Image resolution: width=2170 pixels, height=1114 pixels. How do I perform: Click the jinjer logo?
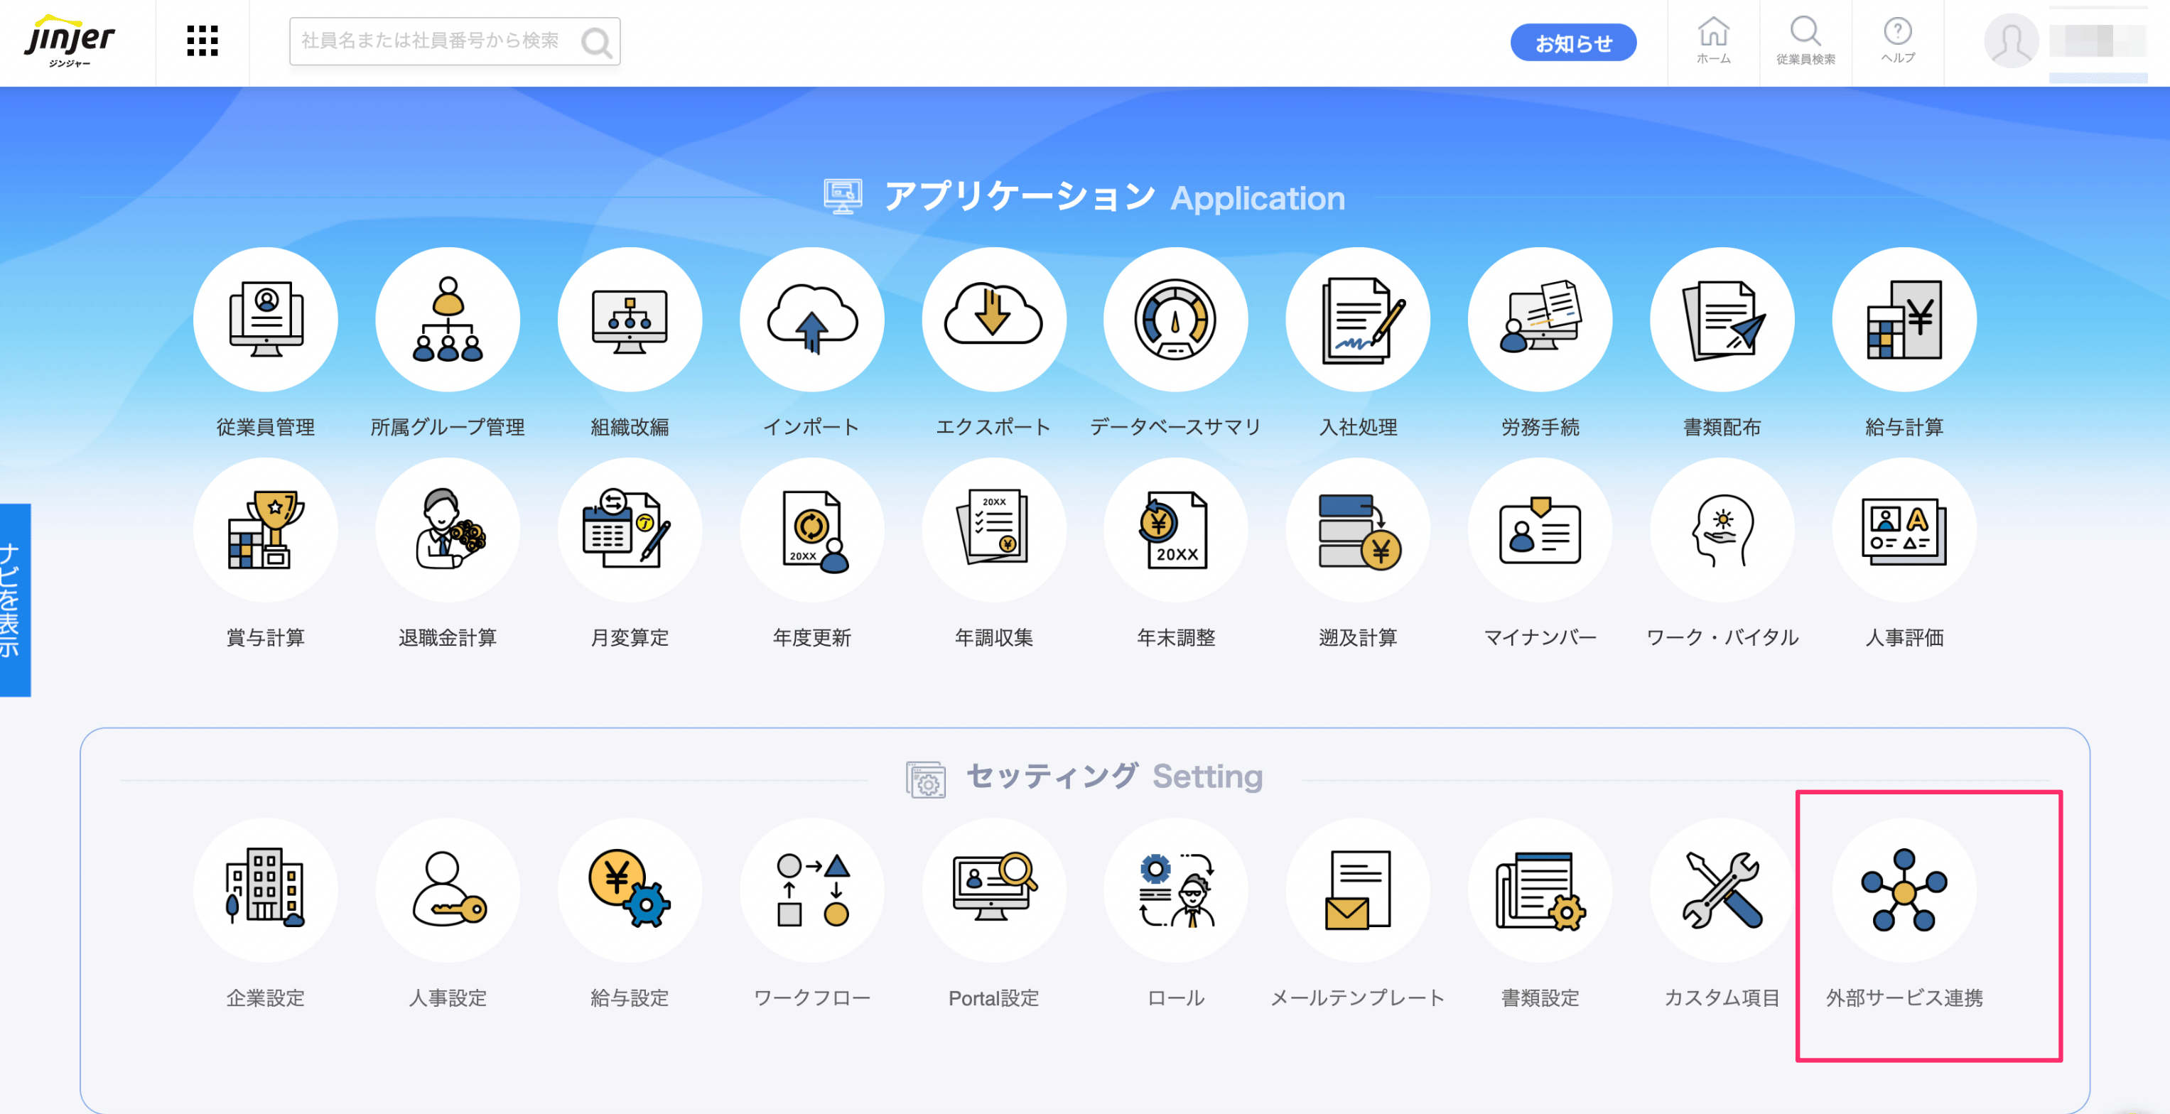70,40
